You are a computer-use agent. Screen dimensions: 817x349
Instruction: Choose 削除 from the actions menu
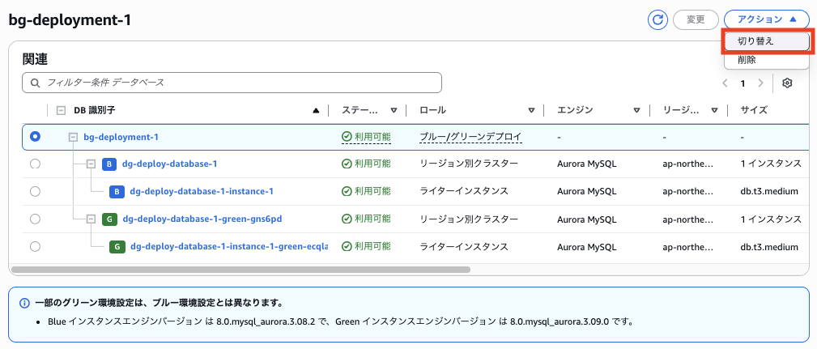(747, 61)
